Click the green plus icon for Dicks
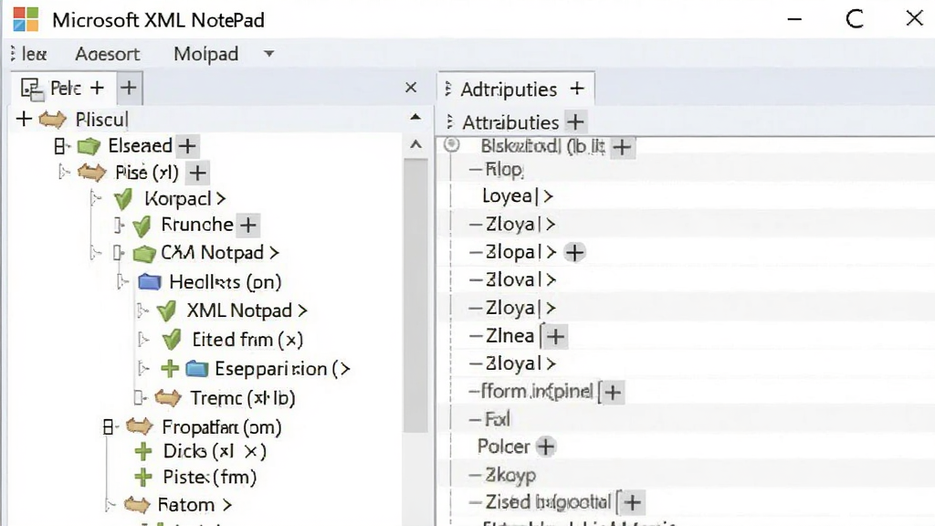The image size is (935, 526). tap(143, 451)
